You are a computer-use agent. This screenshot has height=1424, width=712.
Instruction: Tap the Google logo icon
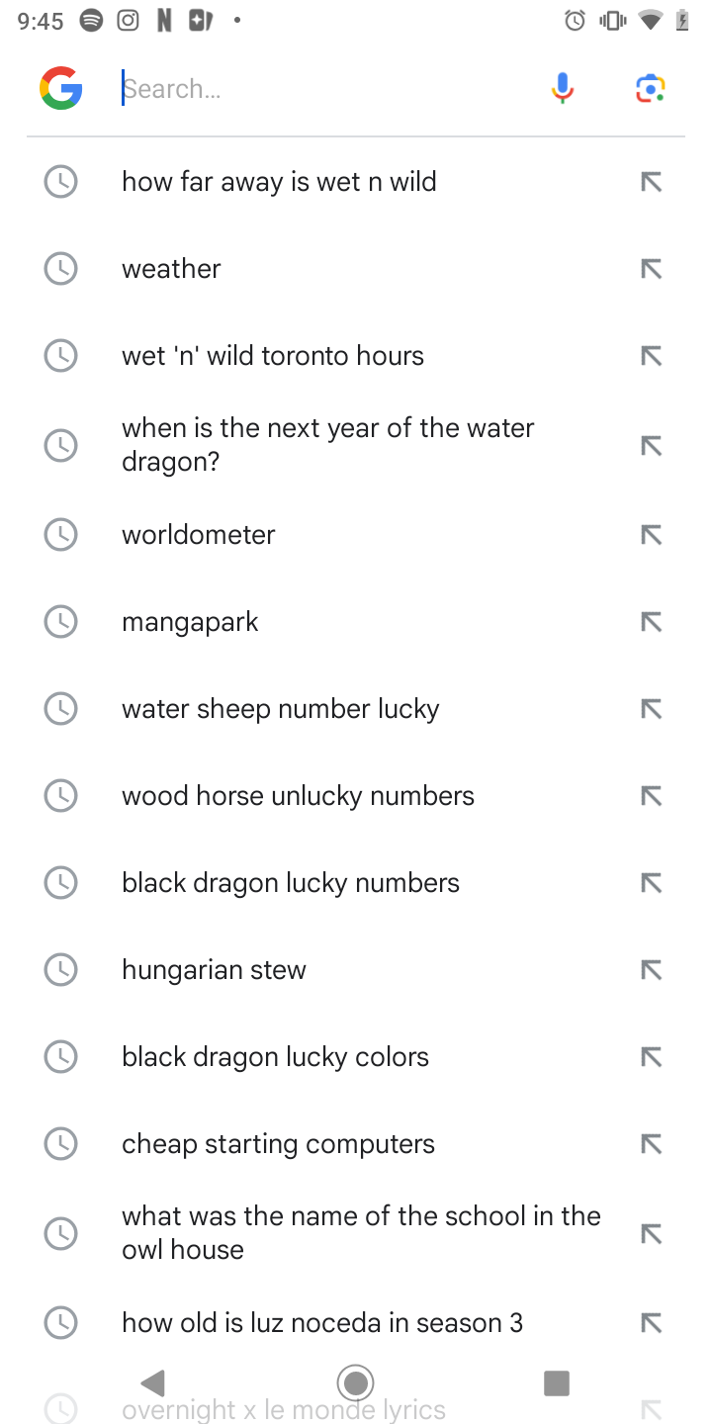[60, 89]
